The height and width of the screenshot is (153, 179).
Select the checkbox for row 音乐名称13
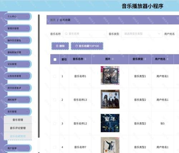[55, 100]
